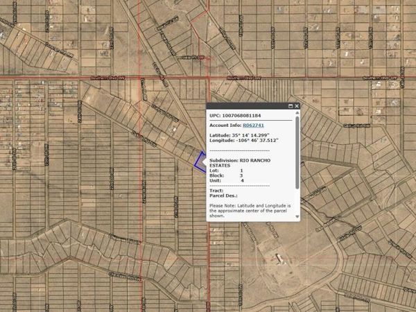Screen dimensions: 416x312
Task: Click the UPC: 1007068081184 text
Action: (x=235, y=116)
